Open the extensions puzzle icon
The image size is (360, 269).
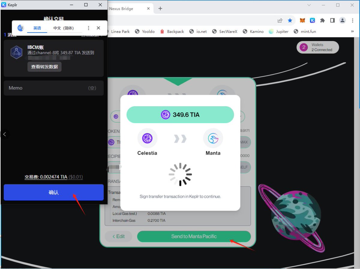click(x=322, y=20)
